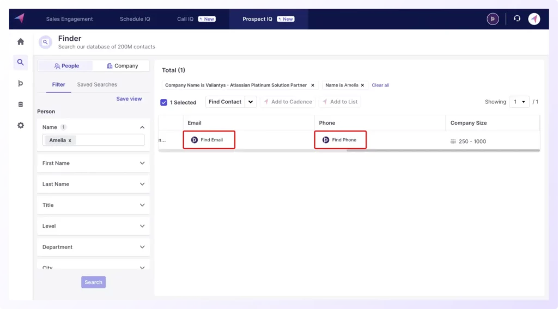
Task: Click Add to Cadence
Action: tap(288, 102)
